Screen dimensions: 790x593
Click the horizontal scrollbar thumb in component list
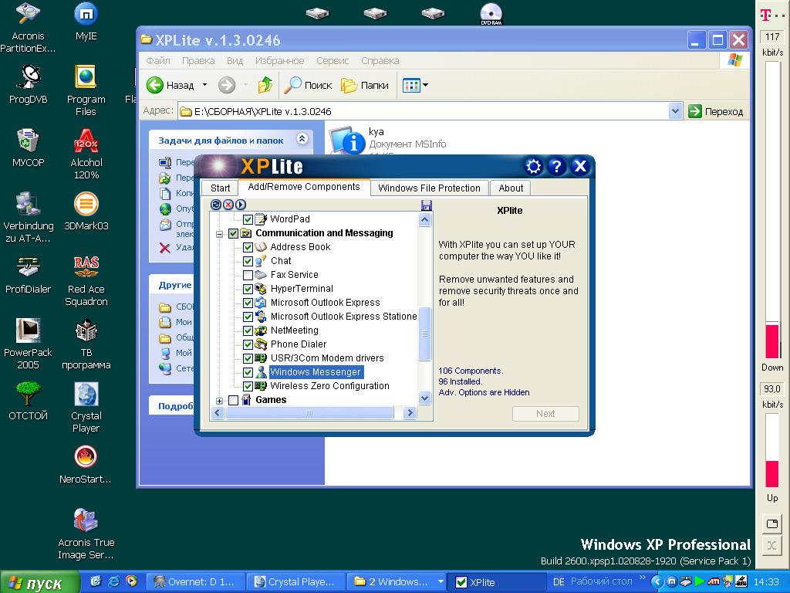[309, 412]
